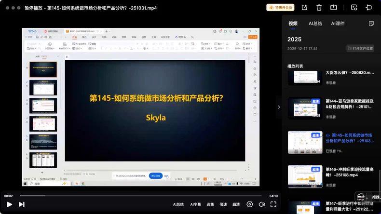Open playlist item 第146-冲刺旺季迎接流量高峰
The height and width of the screenshot is (214, 381).
(x=350, y=172)
